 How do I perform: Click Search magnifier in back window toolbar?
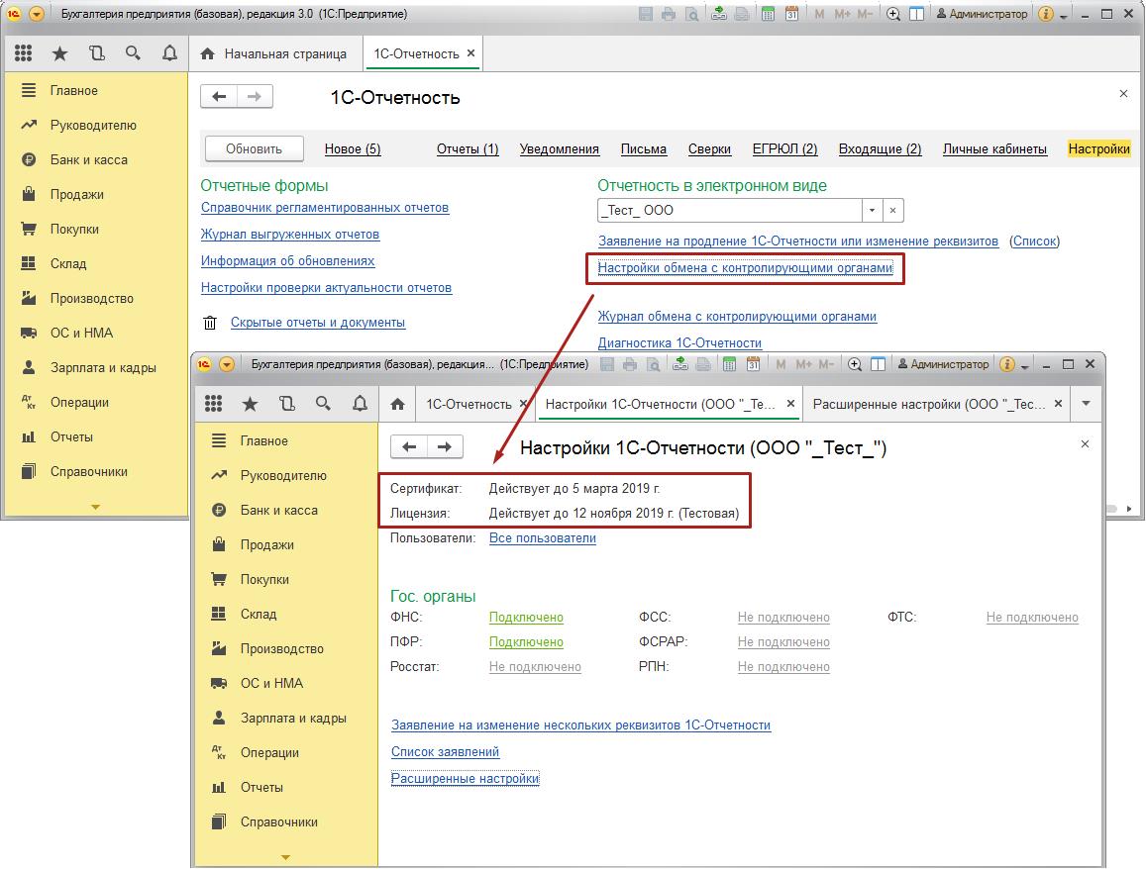(133, 53)
